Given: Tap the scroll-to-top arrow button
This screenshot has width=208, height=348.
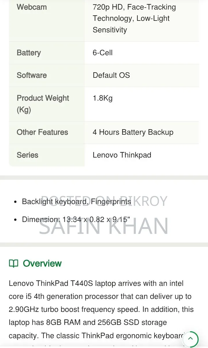Looking at the screenshot, I should (x=191, y=339).
